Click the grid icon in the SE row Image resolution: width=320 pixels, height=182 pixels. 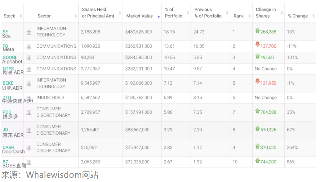coord(29,32)
